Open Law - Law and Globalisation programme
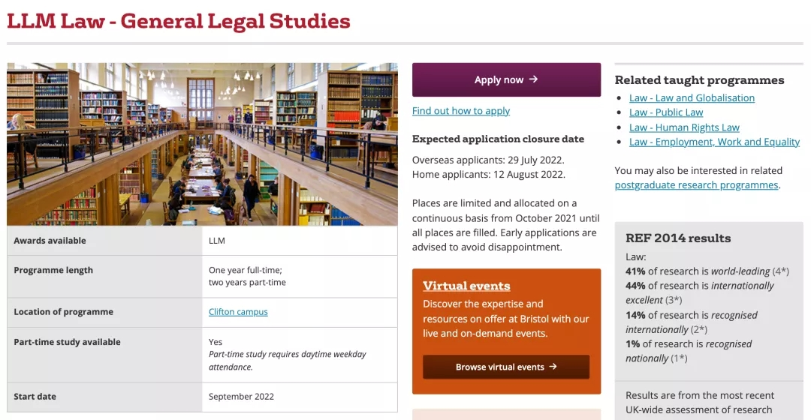811x420 pixels. pyautogui.click(x=692, y=97)
